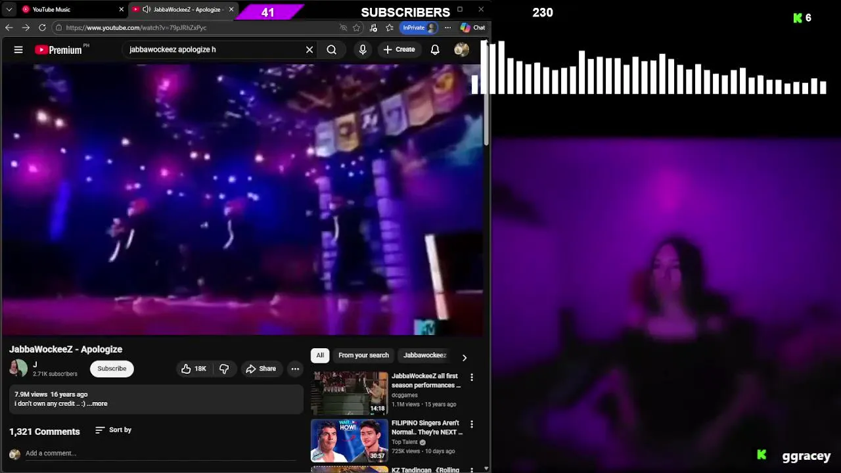
Task: Click the Add a comment field
Action: [x=161, y=453]
